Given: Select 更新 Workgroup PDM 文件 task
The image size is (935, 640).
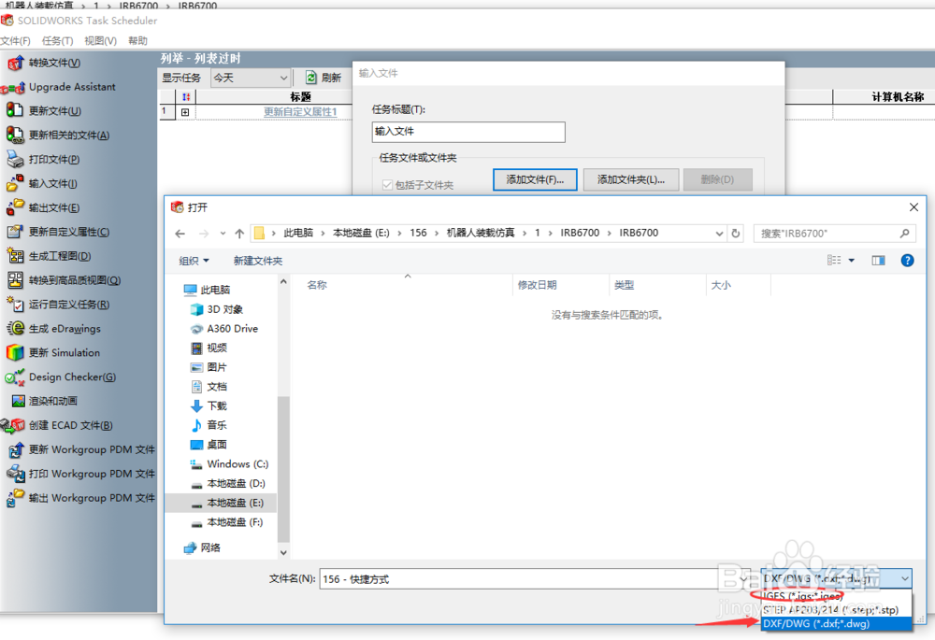Looking at the screenshot, I should coord(92,449).
